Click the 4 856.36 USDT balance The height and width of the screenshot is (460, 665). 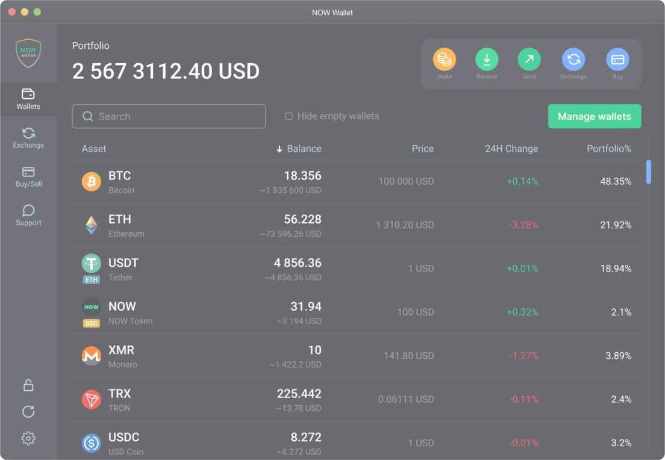coord(298,263)
